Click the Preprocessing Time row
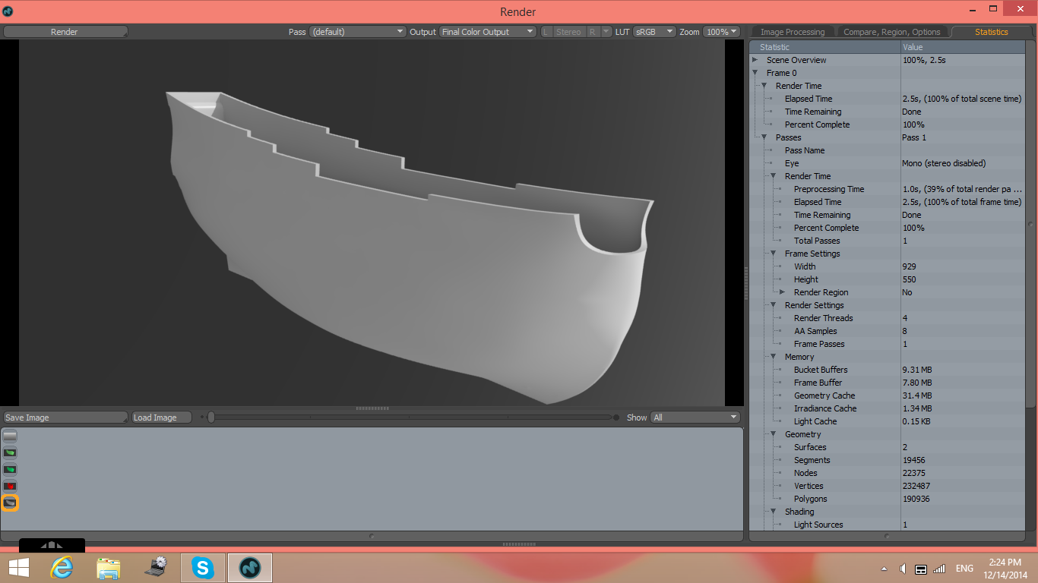Image resolution: width=1038 pixels, height=583 pixels. [x=887, y=189]
